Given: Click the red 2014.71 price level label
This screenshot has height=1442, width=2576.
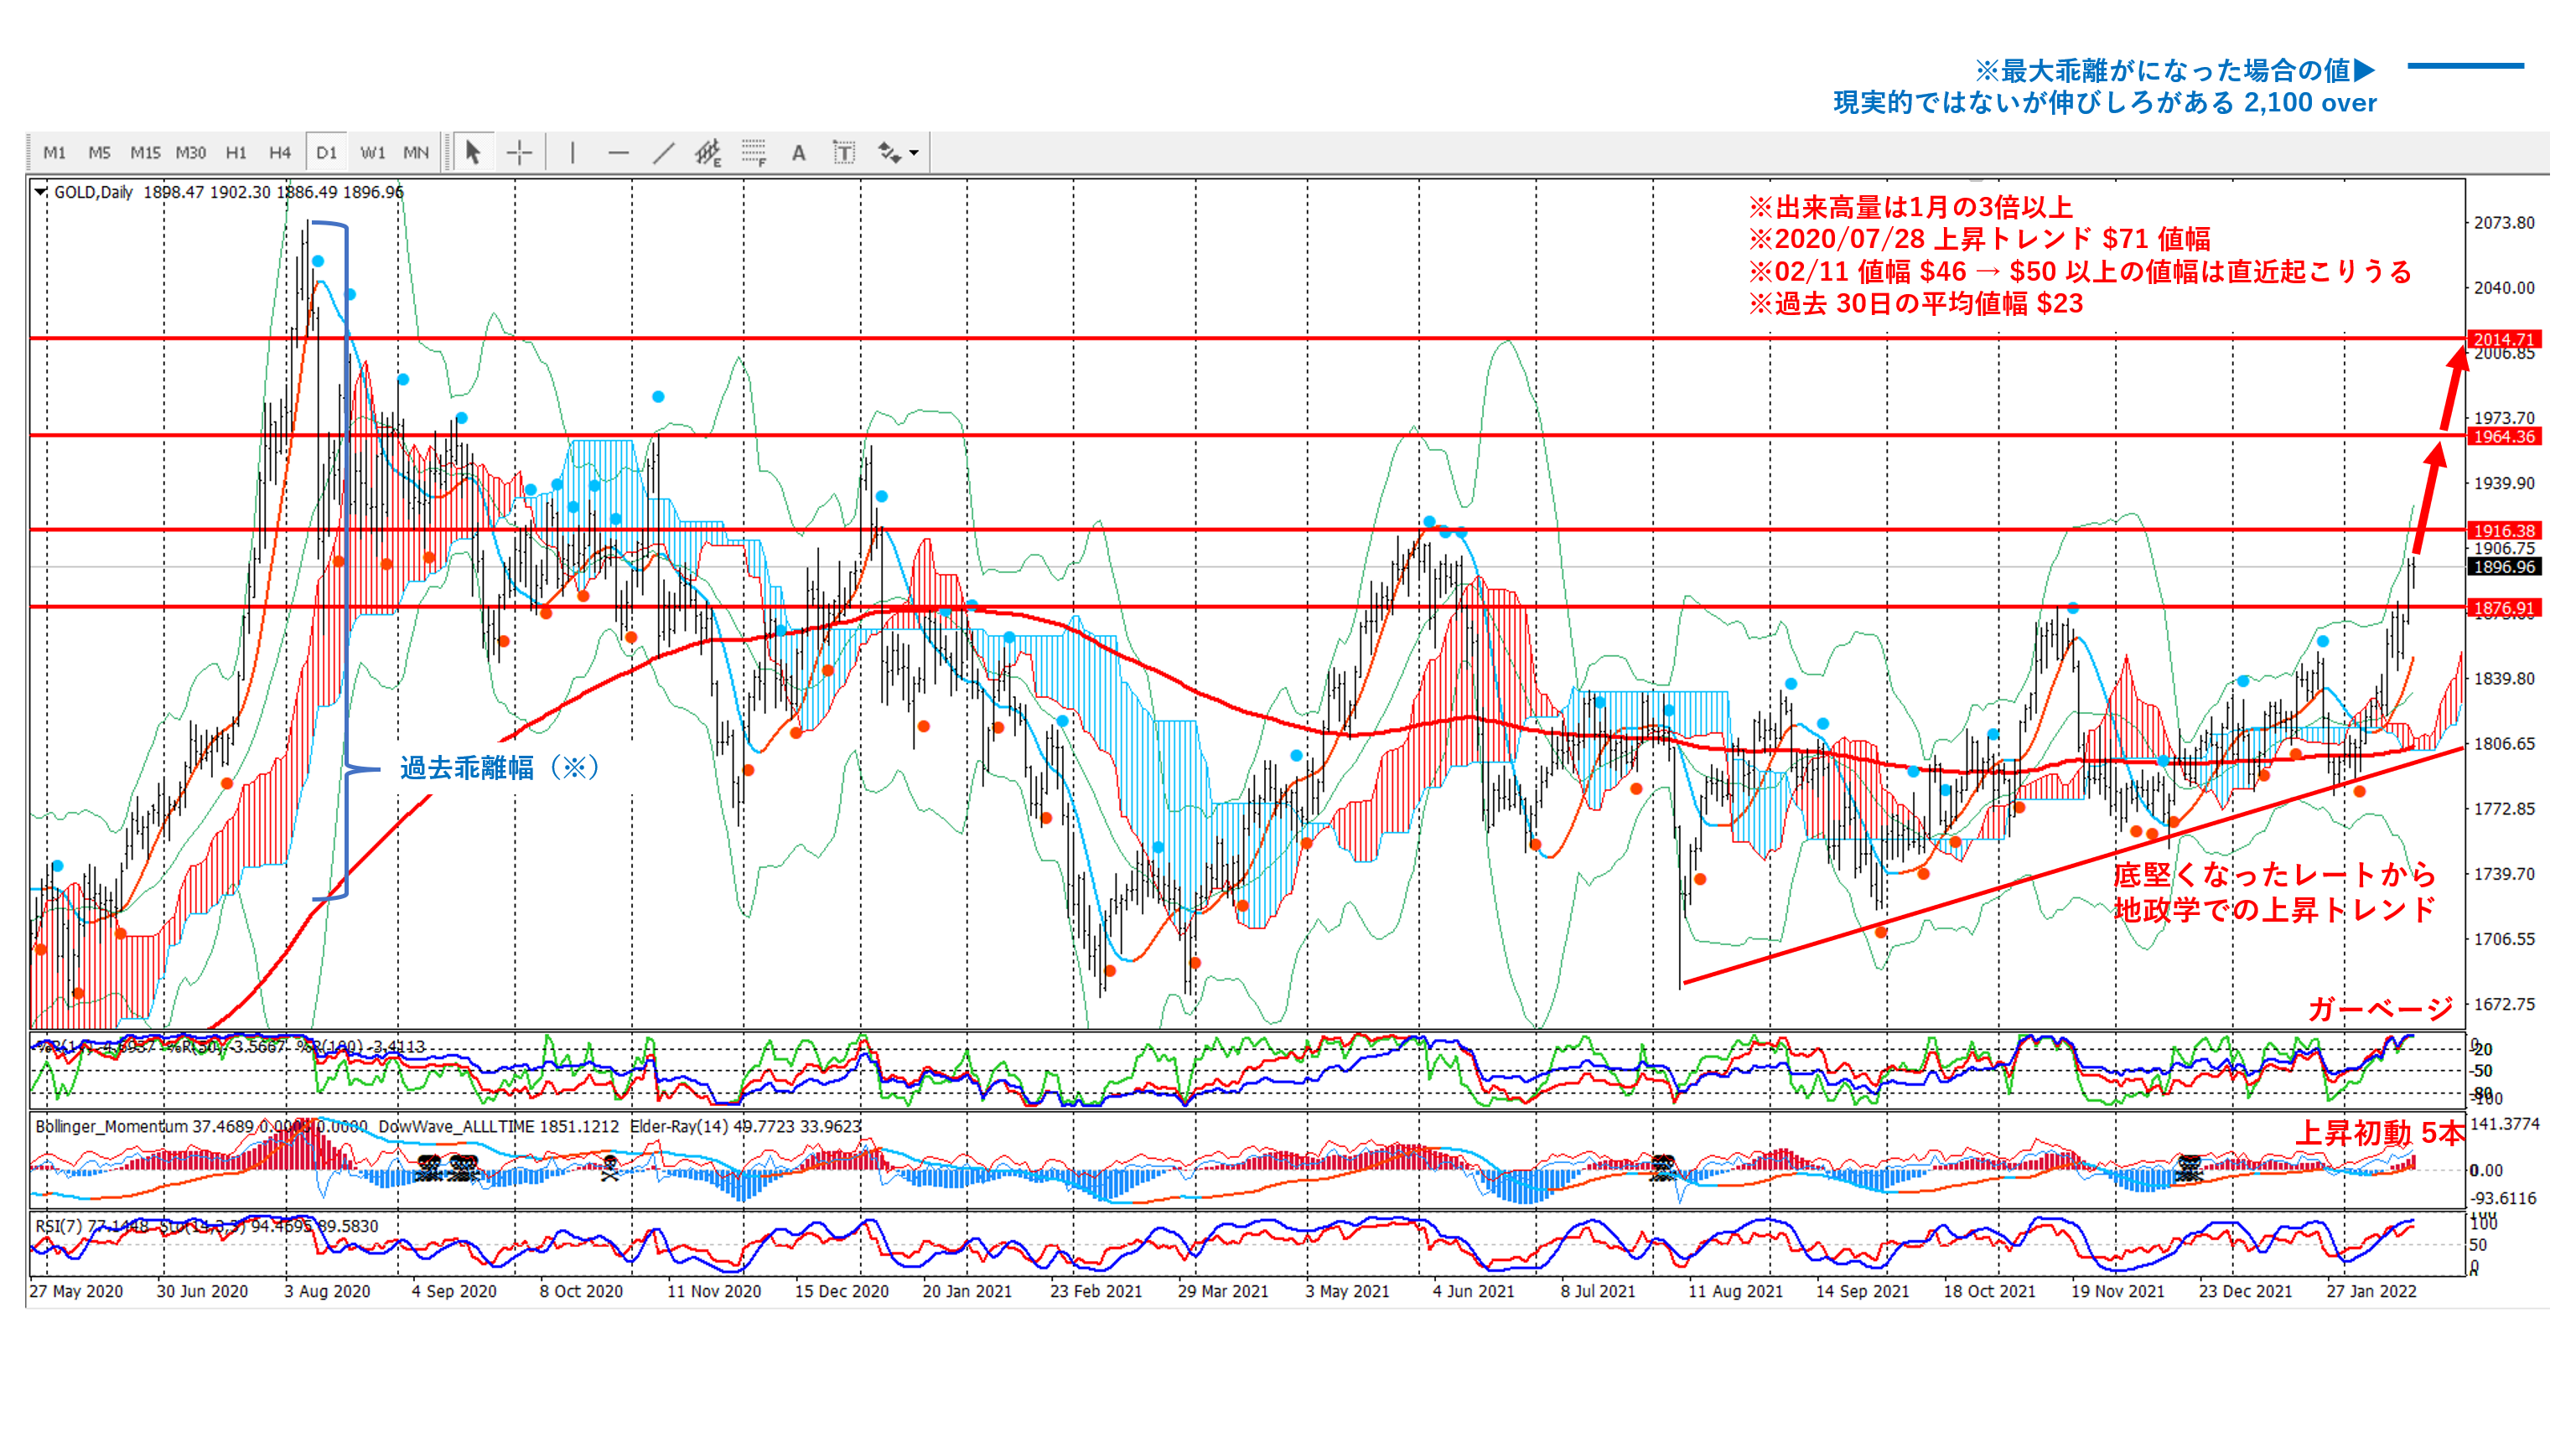Looking at the screenshot, I should (2503, 340).
